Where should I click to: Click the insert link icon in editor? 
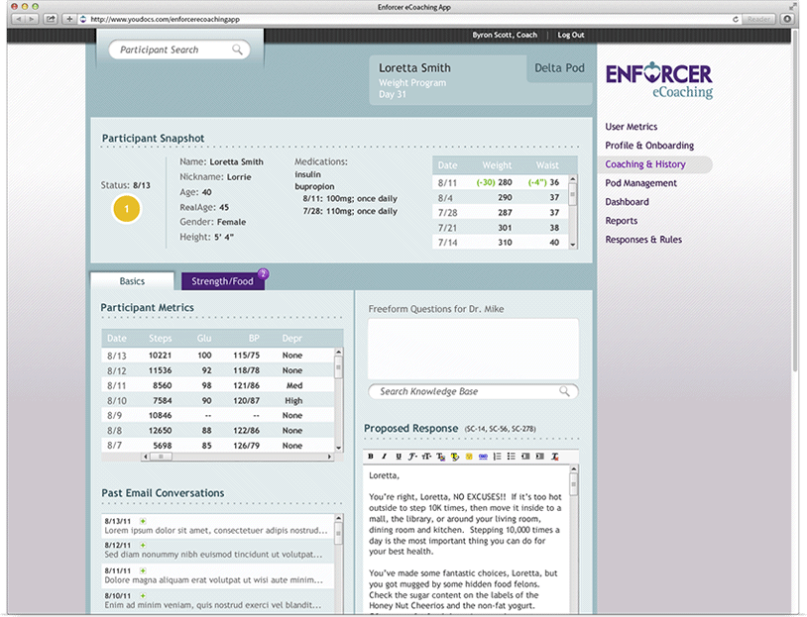pyautogui.click(x=483, y=457)
